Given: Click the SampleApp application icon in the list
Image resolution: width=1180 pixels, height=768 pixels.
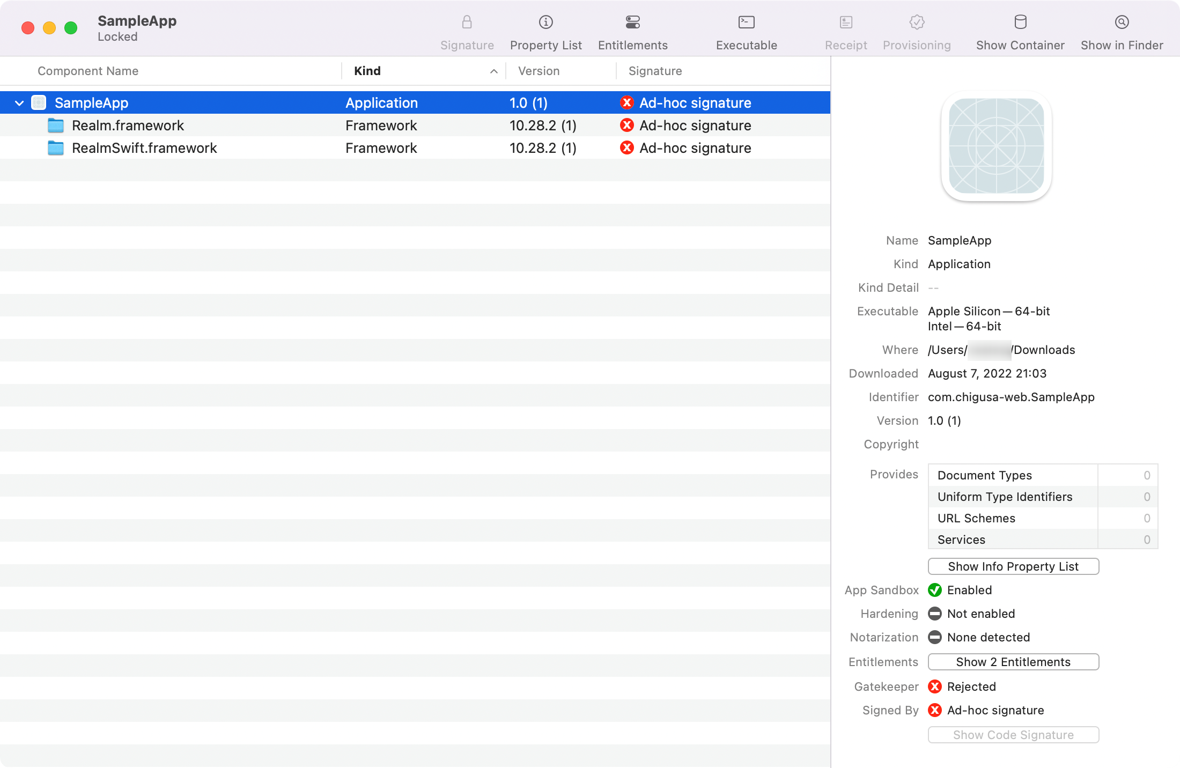Looking at the screenshot, I should click(x=39, y=102).
